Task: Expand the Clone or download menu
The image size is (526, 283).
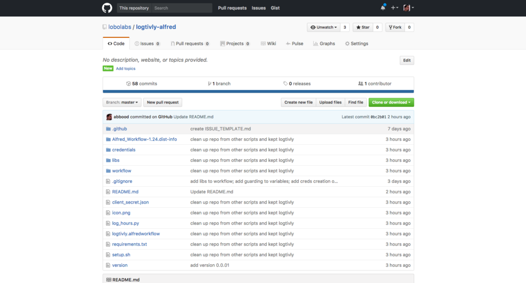Action: 391,102
